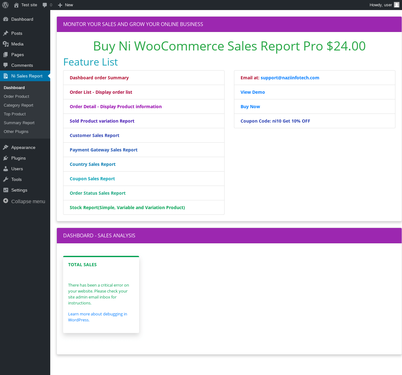Click Dashboard order Summary feature row
Image resolution: width=402 pixels, height=375 pixels.
[144, 78]
